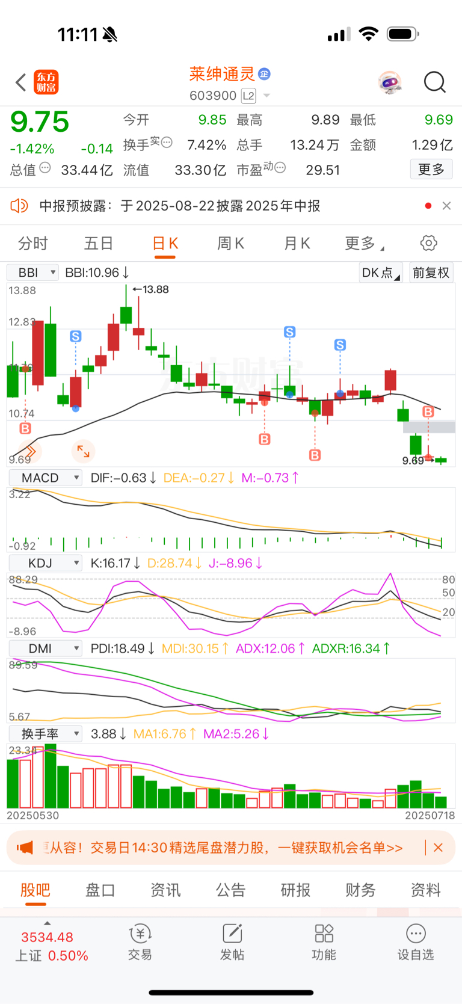The height and width of the screenshot is (1004, 462).
Task: Tap the 莱绅通灵 stock name title
Action: tap(222, 74)
